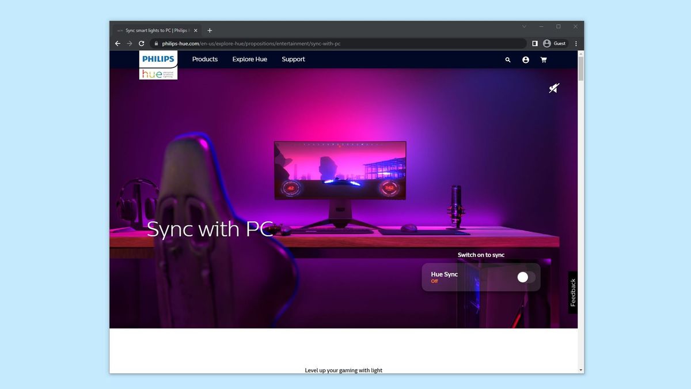691x389 pixels.
Task: Select the Support navigation item
Action: (x=293, y=59)
